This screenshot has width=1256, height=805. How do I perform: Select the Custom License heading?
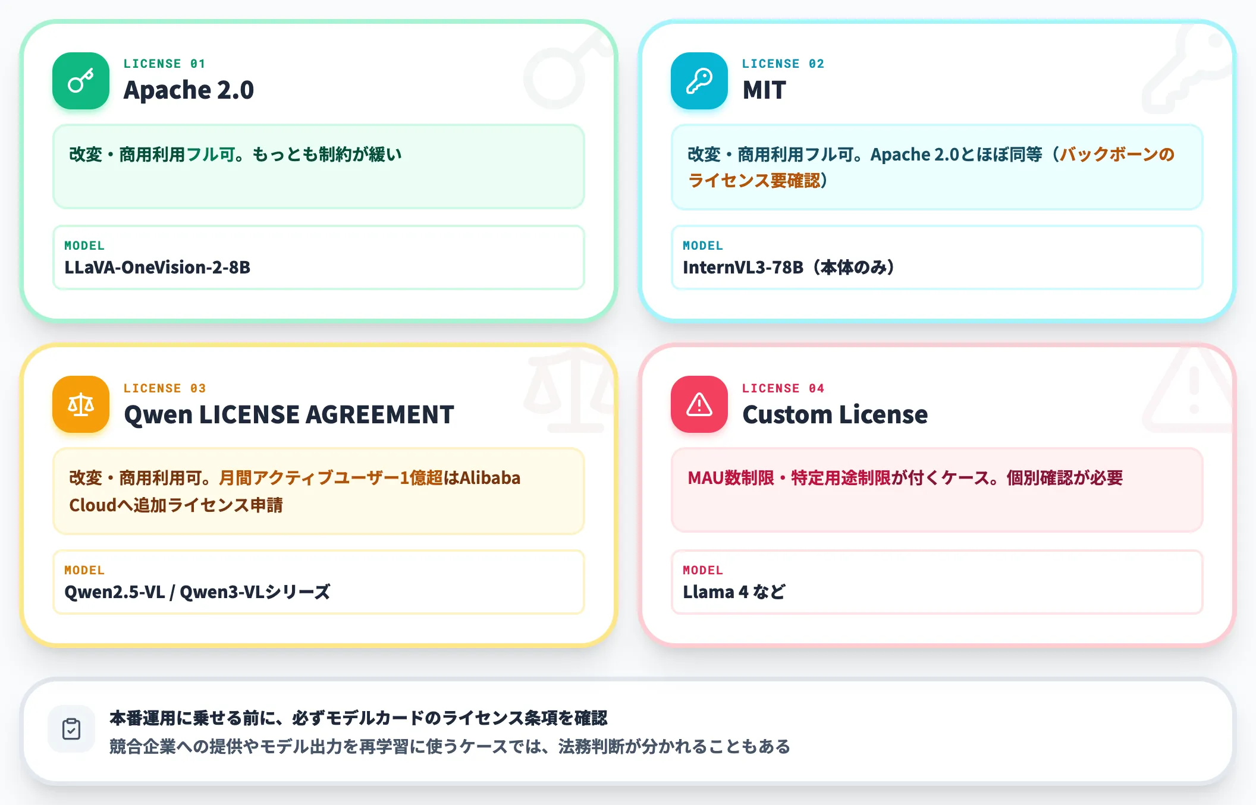point(835,414)
